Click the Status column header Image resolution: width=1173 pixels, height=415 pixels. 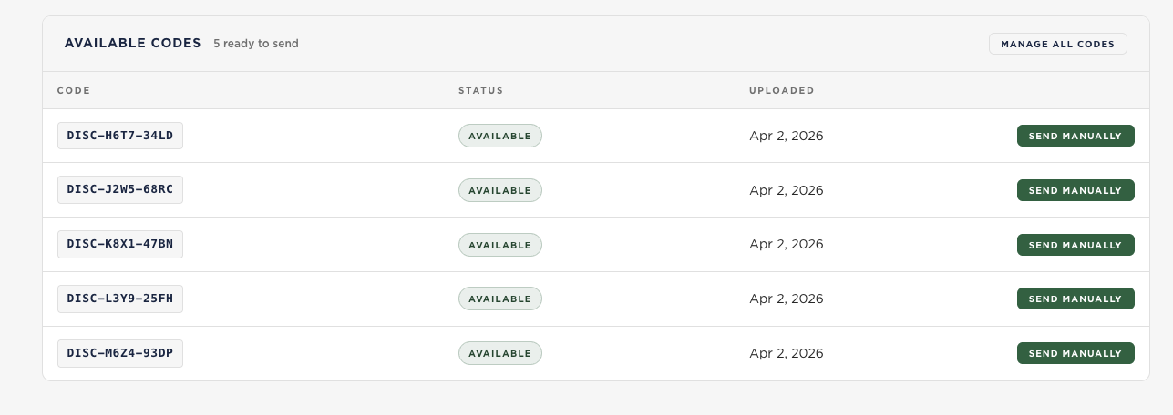(480, 90)
